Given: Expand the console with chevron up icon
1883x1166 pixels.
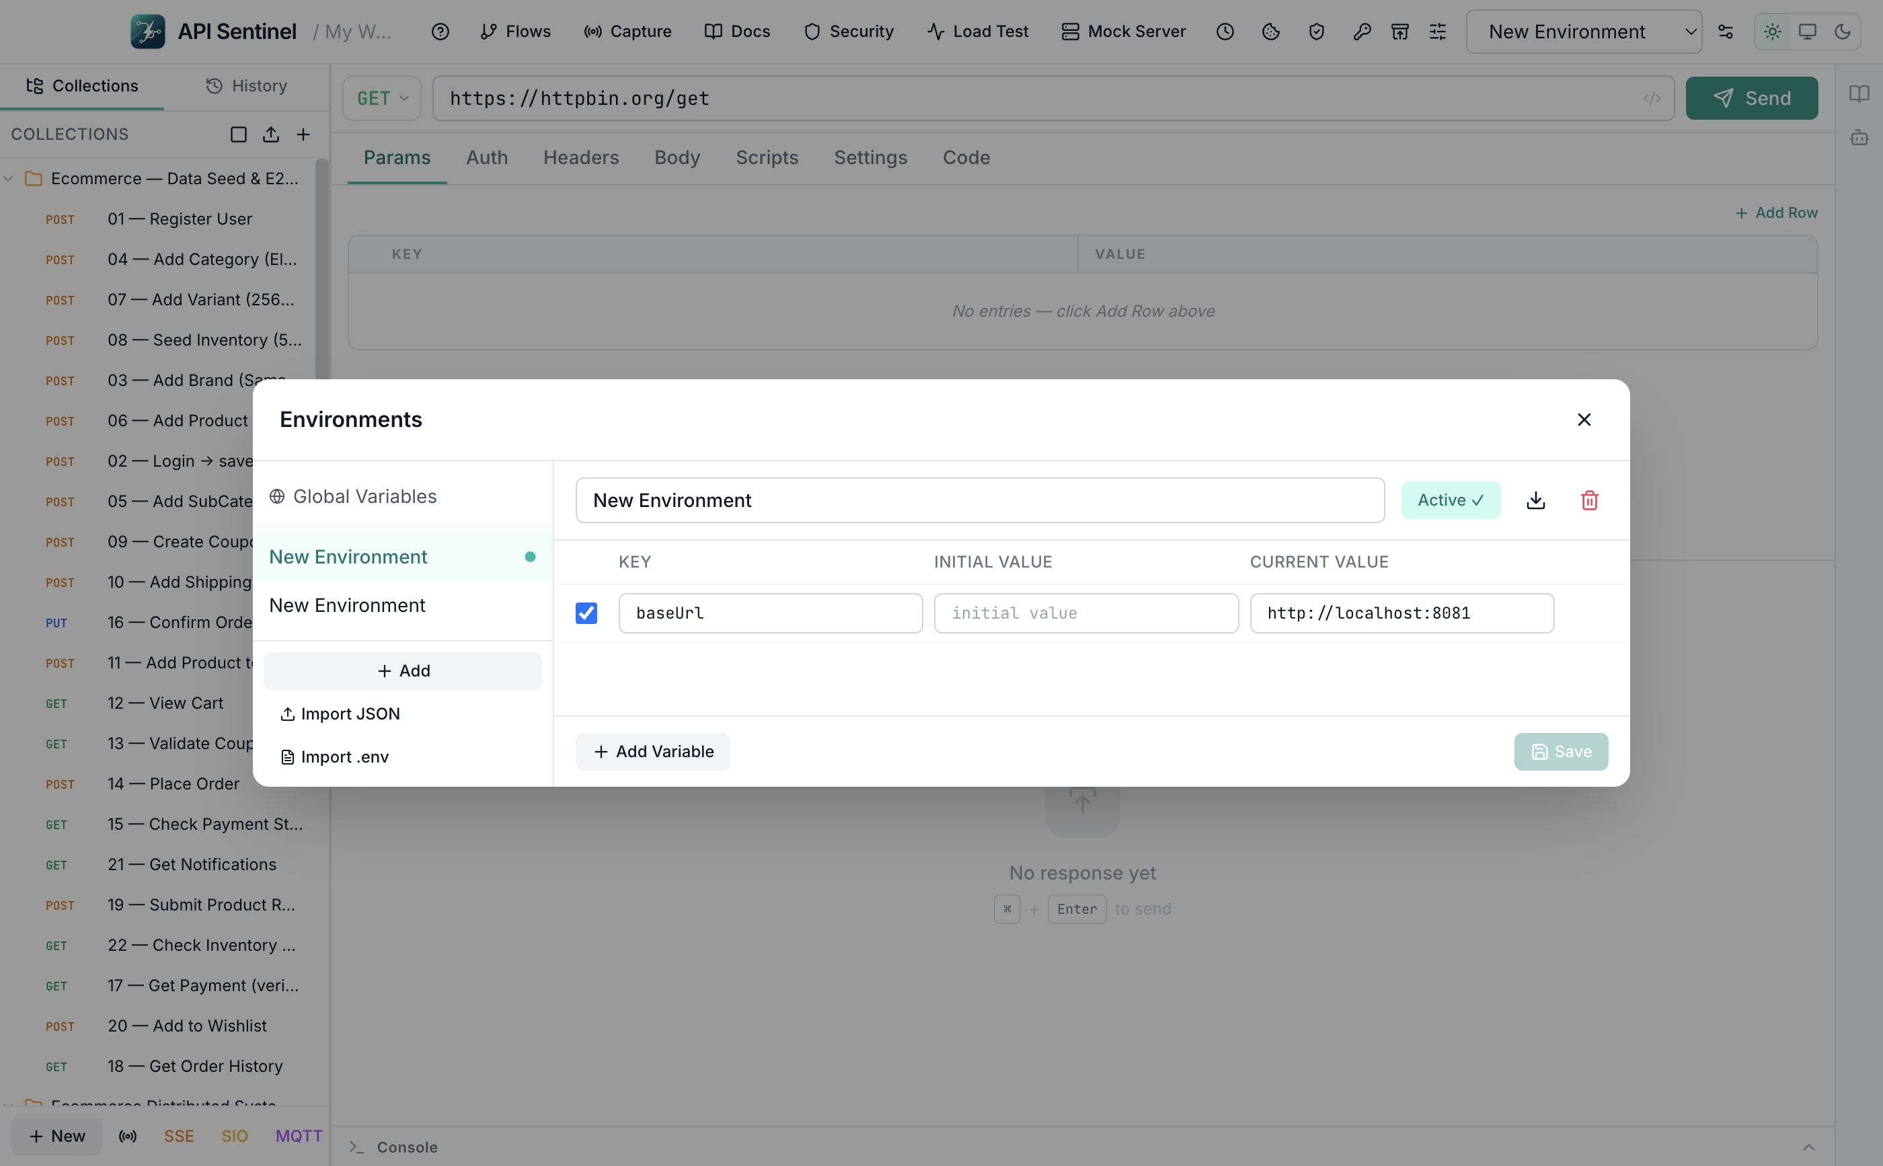Looking at the screenshot, I should 1808,1147.
